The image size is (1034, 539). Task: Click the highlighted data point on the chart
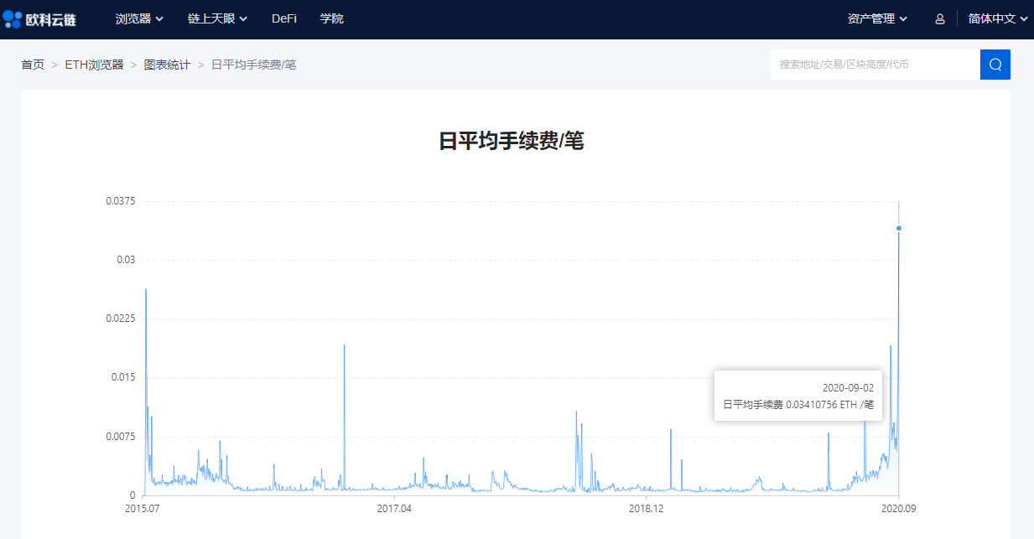[900, 228]
